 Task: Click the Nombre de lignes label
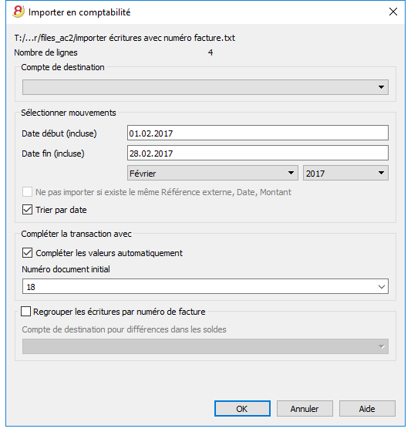tap(45, 52)
